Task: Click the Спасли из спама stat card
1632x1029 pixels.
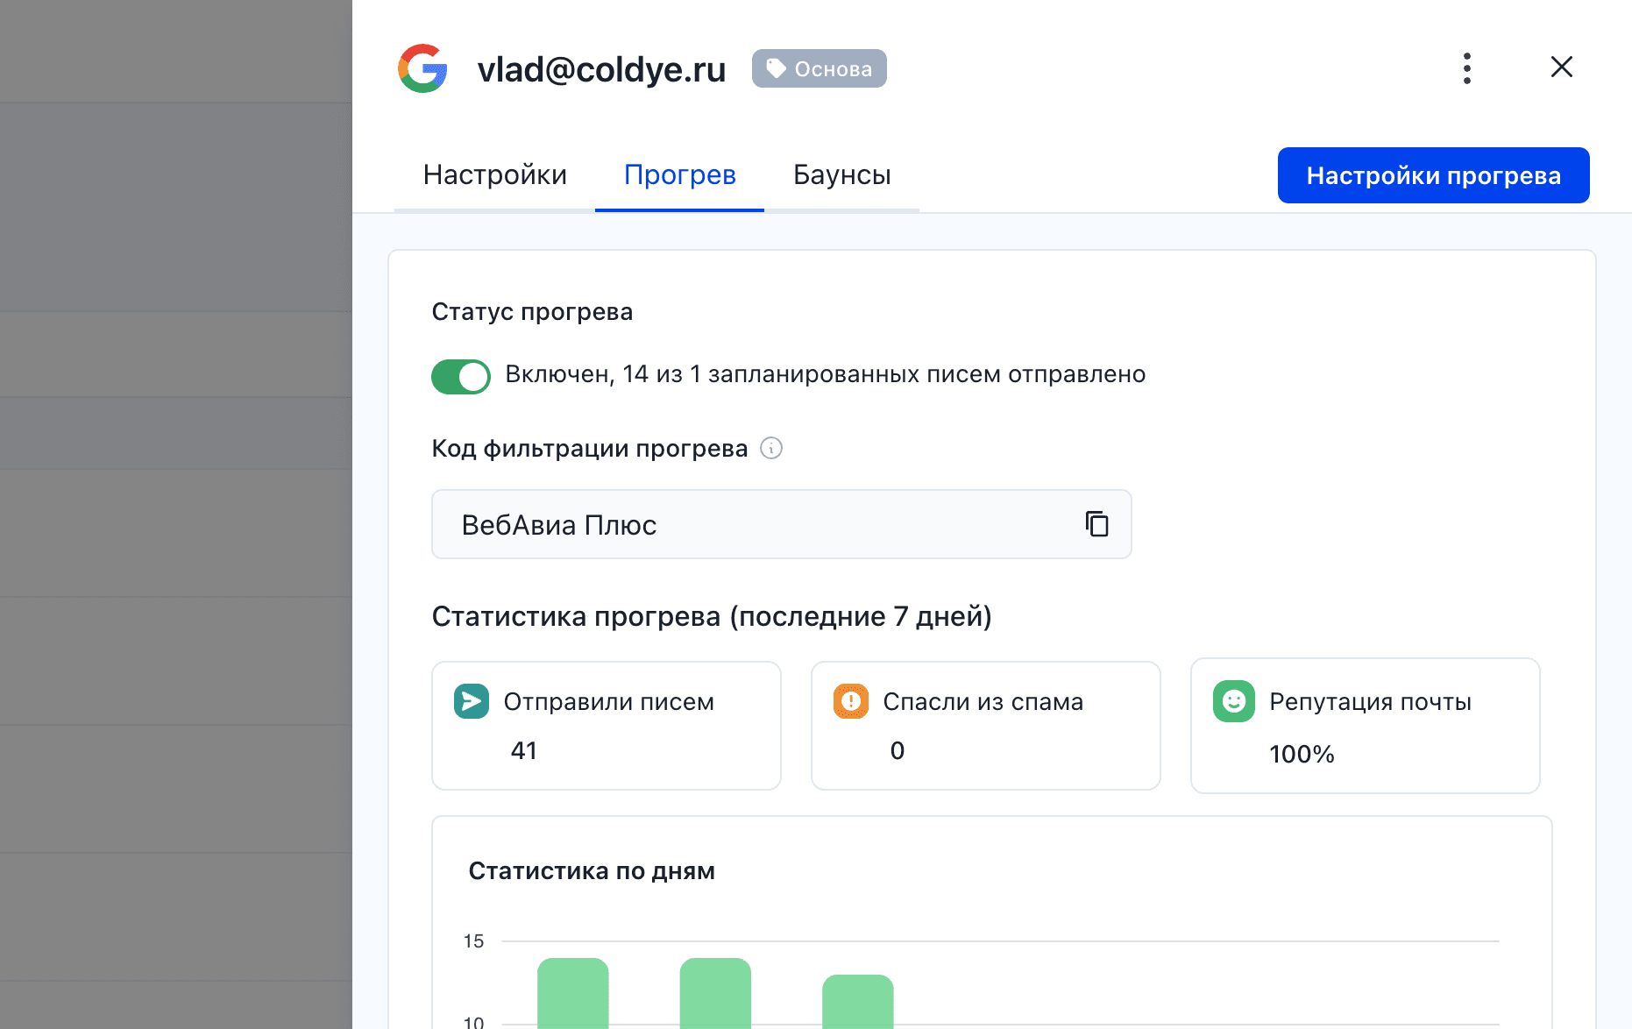Action: 985,726
